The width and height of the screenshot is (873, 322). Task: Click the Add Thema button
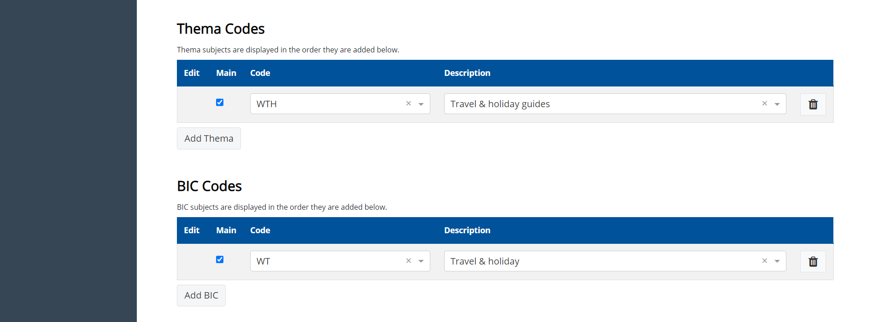209,138
